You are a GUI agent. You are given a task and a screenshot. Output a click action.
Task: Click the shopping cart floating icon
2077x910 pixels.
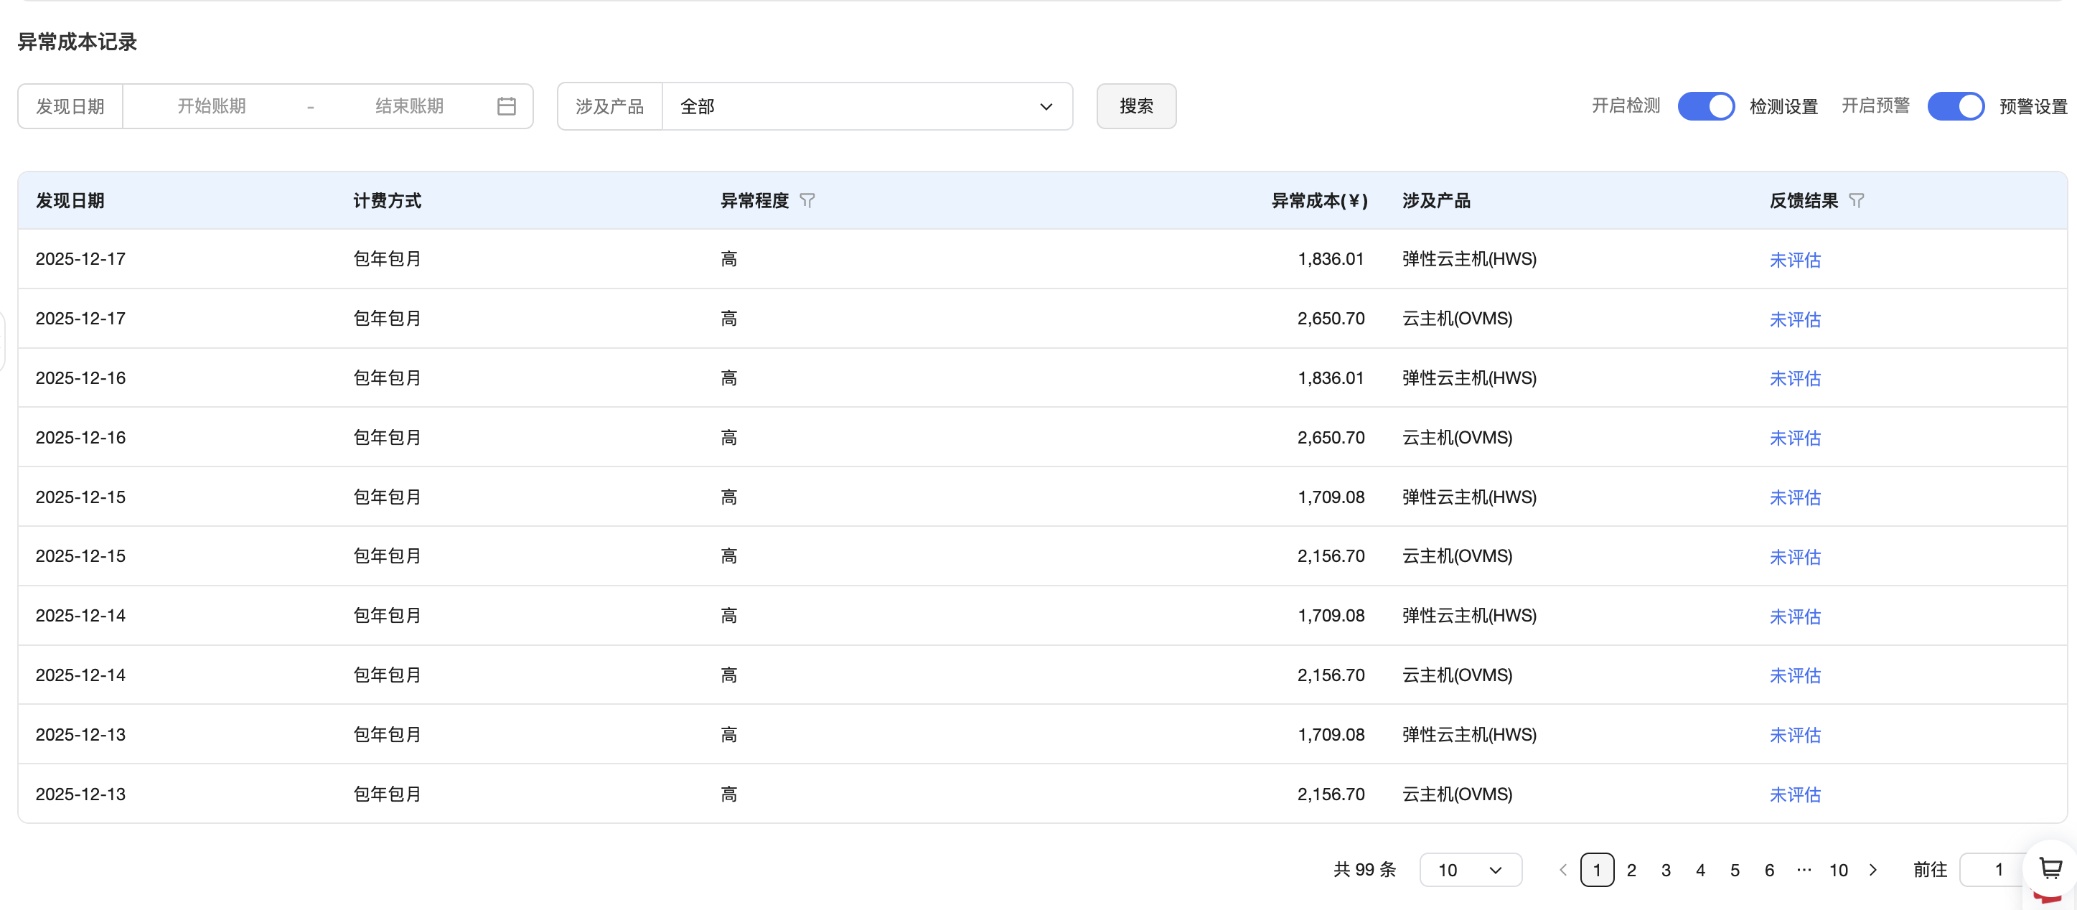(x=2050, y=868)
